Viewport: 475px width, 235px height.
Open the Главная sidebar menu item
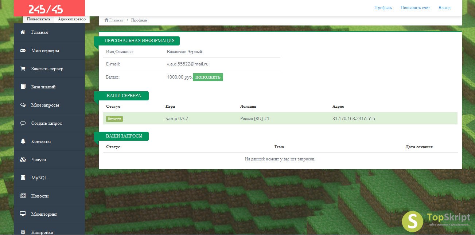(x=49, y=32)
